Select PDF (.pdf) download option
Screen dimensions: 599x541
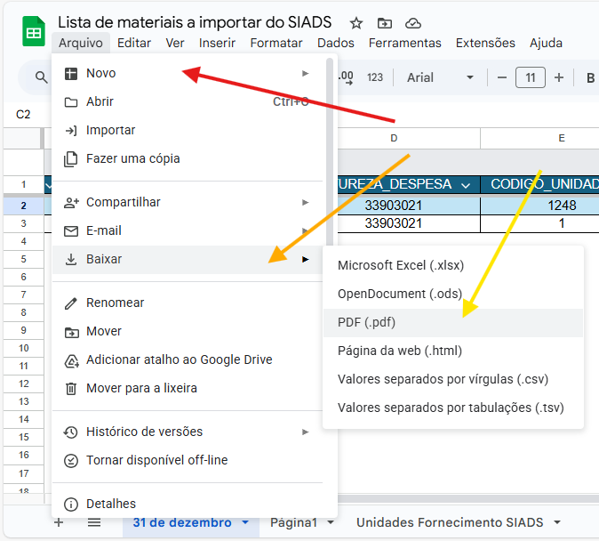(x=366, y=322)
